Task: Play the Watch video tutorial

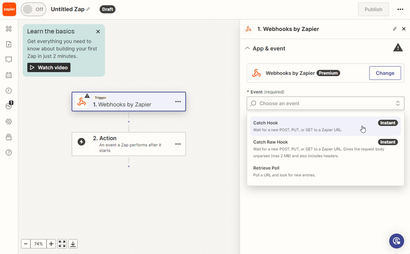Action: (x=49, y=68)
